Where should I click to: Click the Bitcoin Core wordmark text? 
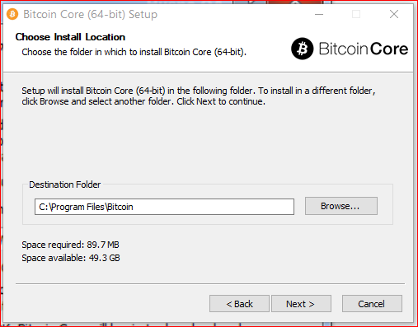364,49
